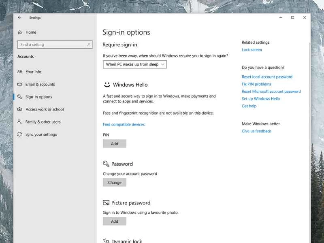Screen dimensions: 324x243
Task: Click the magnifier in the search box
Action: (x=89, y=44)
